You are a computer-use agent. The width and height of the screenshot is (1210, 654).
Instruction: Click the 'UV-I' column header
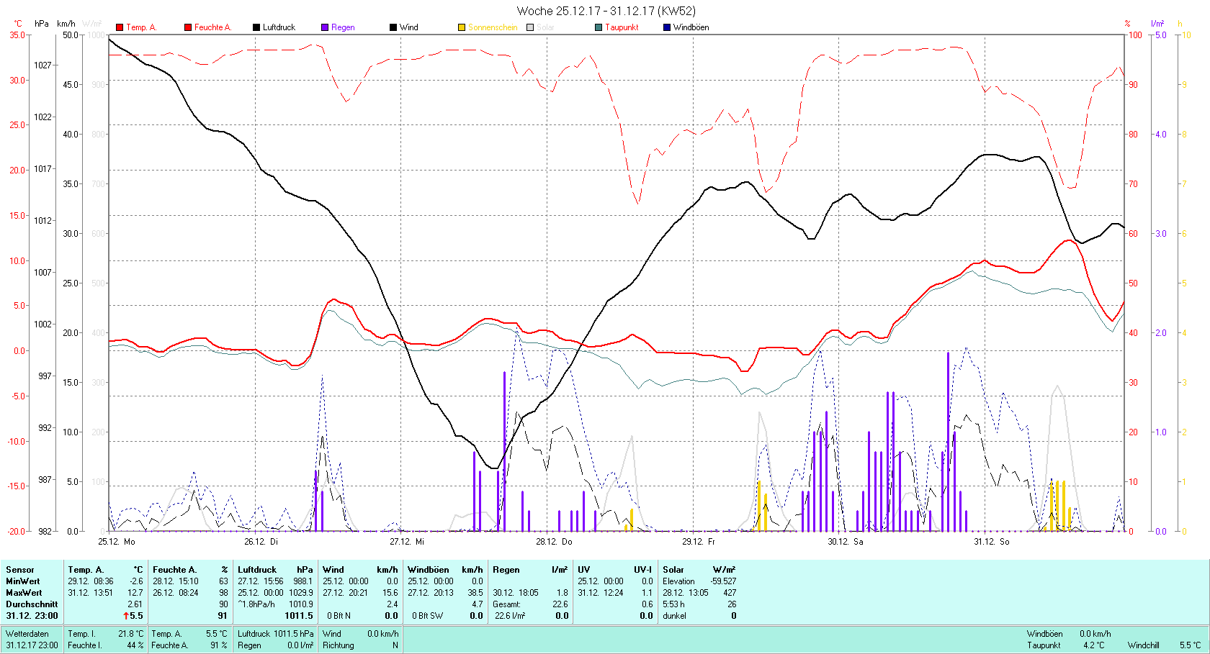click(642, 570)
